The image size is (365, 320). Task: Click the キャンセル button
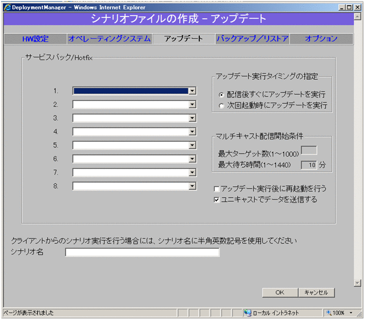tap(317, 292)
